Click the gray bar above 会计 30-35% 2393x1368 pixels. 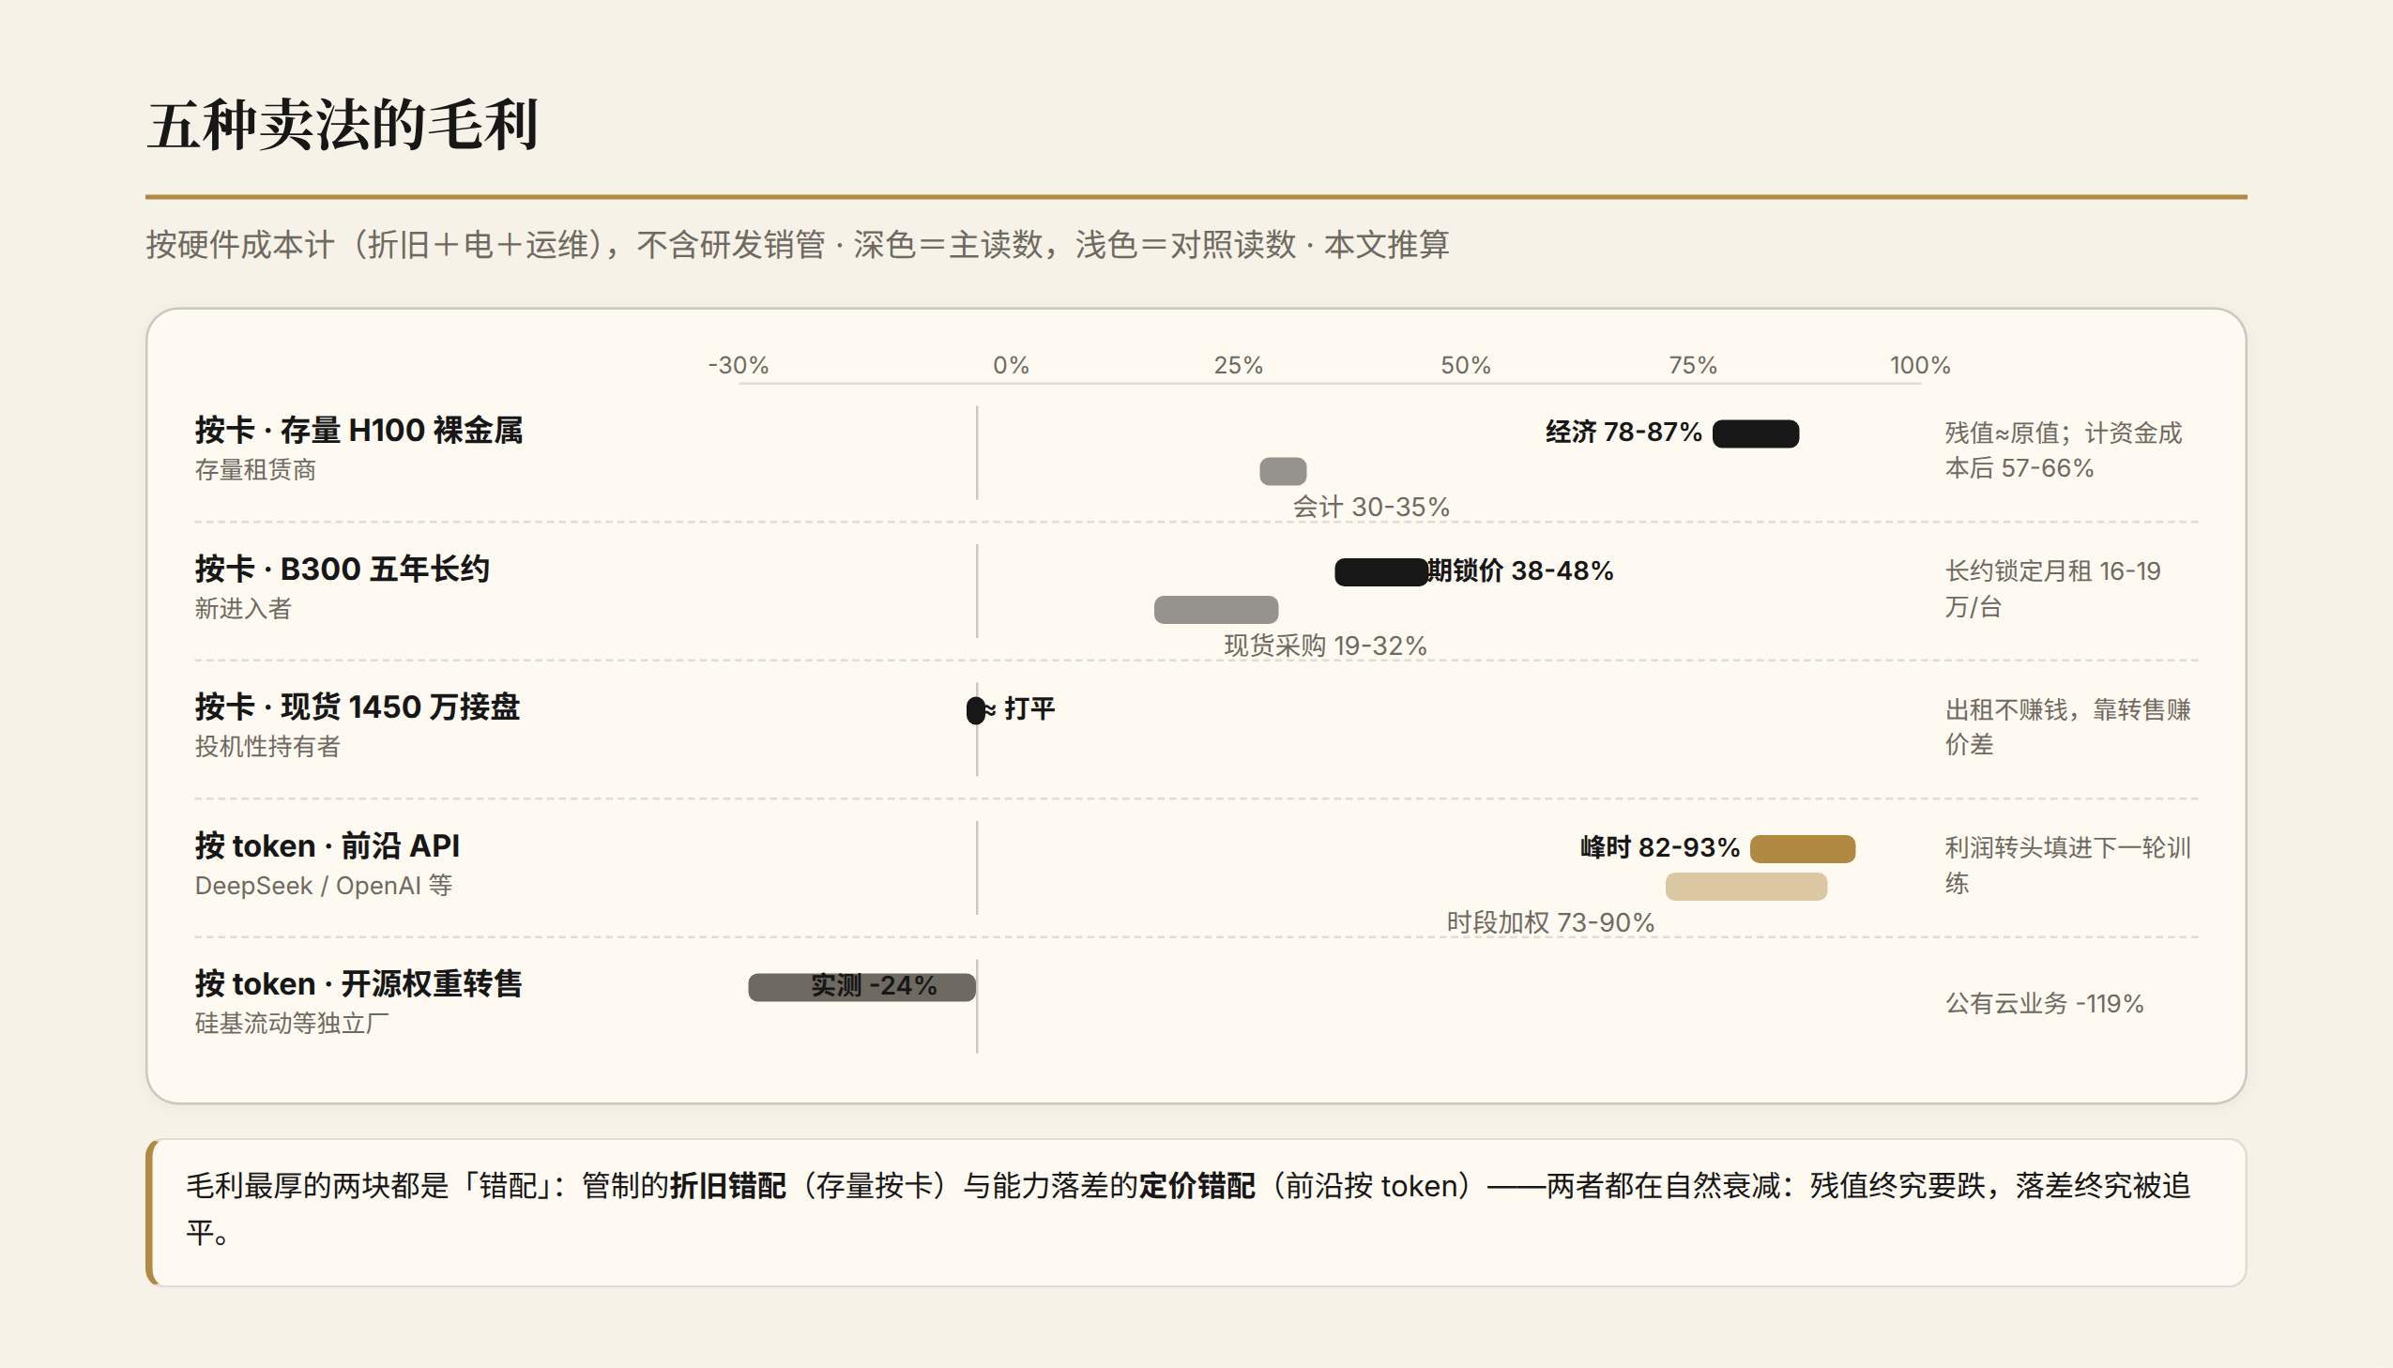pos(1283,471)
